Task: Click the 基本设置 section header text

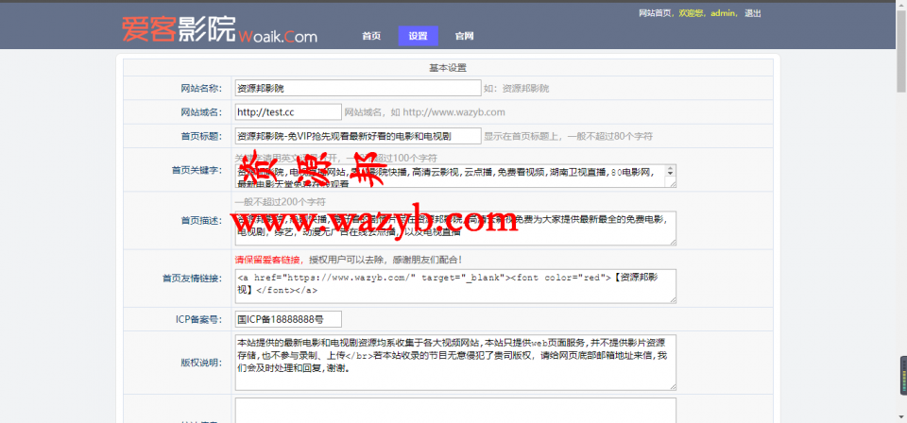Action: click(448, 68)
